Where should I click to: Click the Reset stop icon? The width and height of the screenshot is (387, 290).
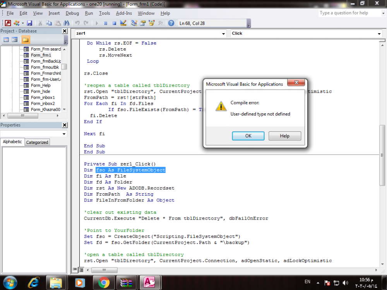114,23
